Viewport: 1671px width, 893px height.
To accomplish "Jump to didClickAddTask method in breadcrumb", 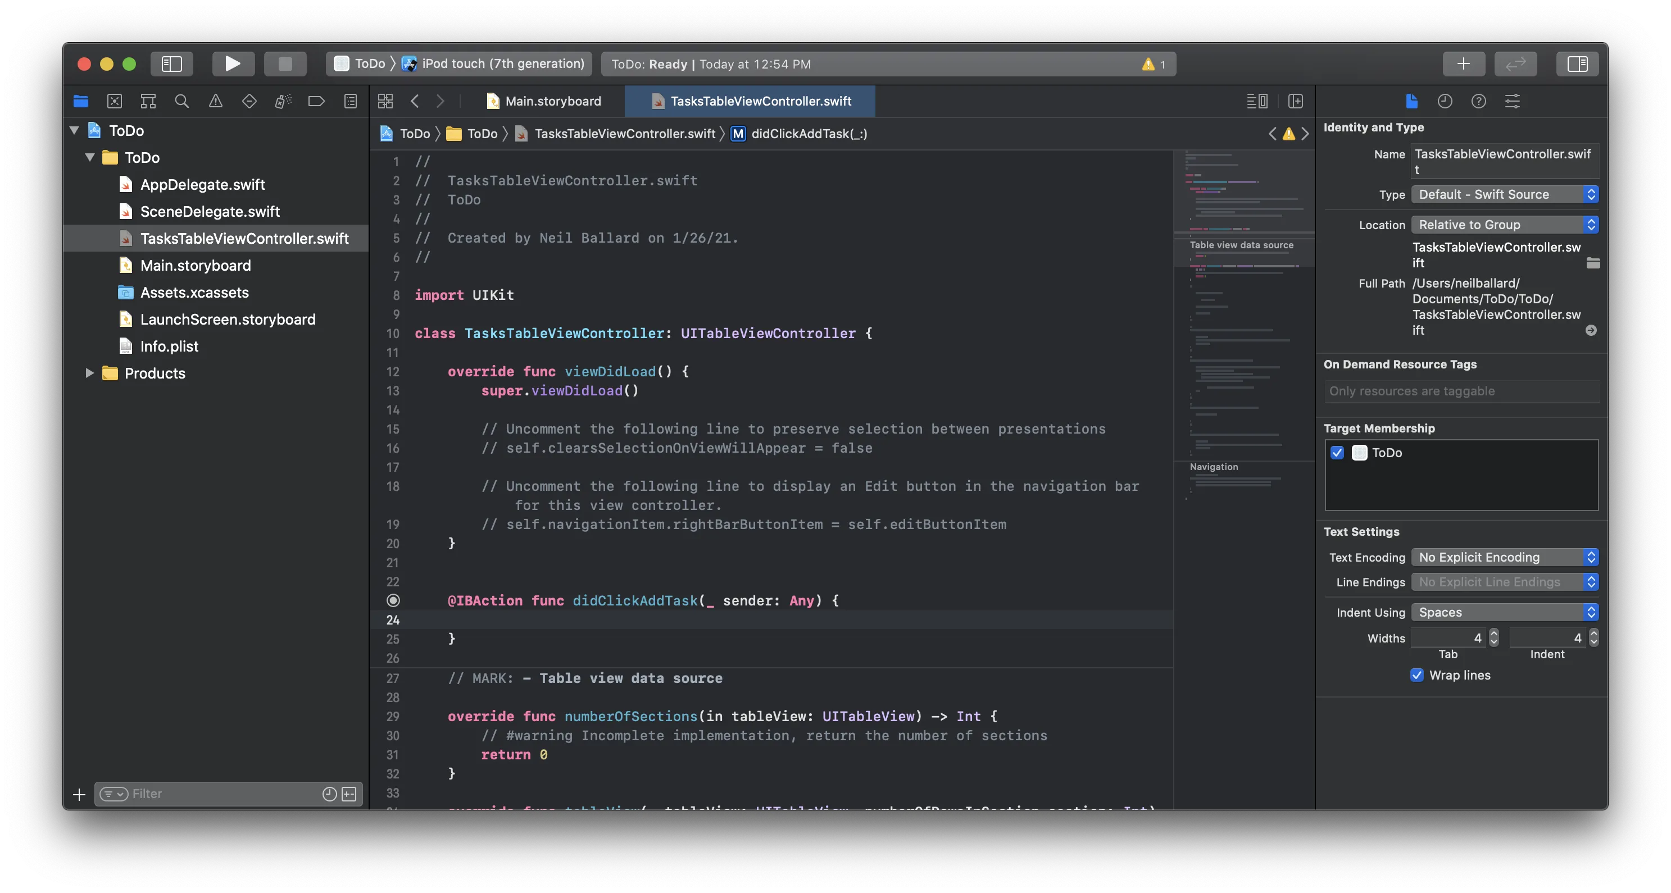I will [800, 134].
